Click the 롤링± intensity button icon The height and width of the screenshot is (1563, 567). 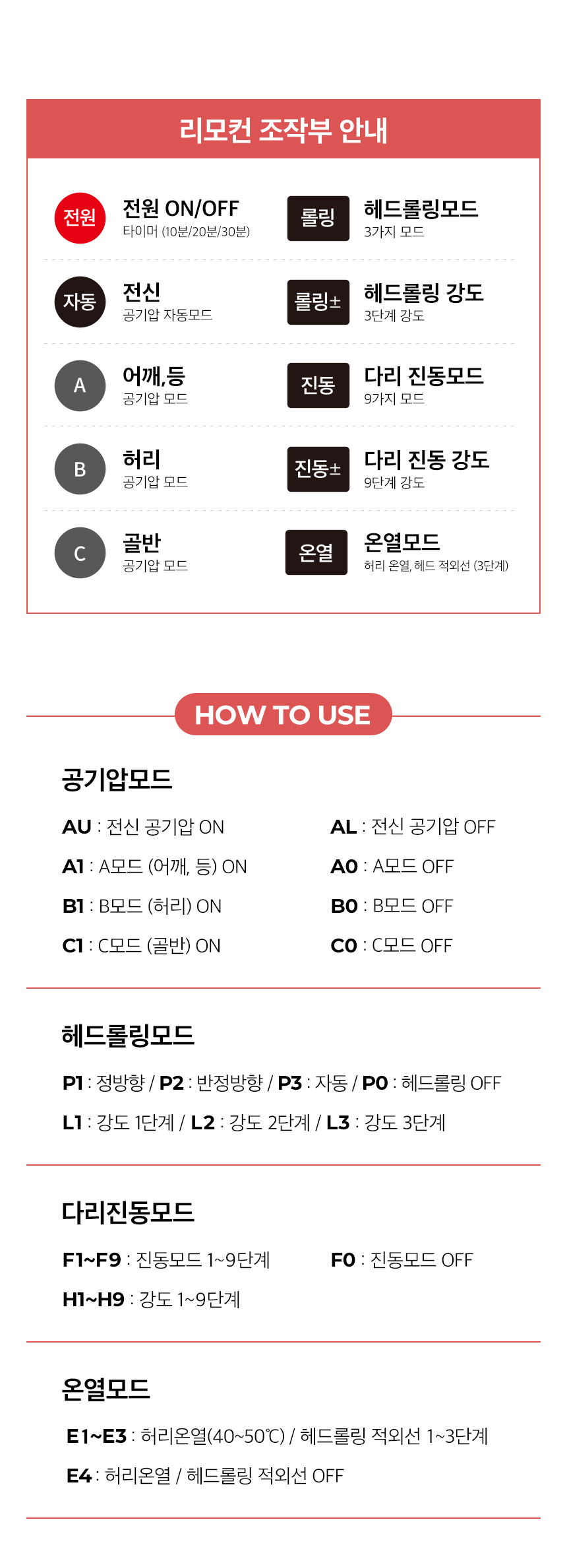pyautogui.click(x=318, y=302)
